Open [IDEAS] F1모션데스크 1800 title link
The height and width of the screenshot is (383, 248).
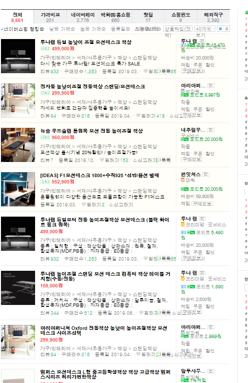tap(99, 175)
